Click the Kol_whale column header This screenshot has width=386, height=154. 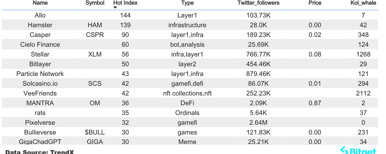[x=363, y=3]
